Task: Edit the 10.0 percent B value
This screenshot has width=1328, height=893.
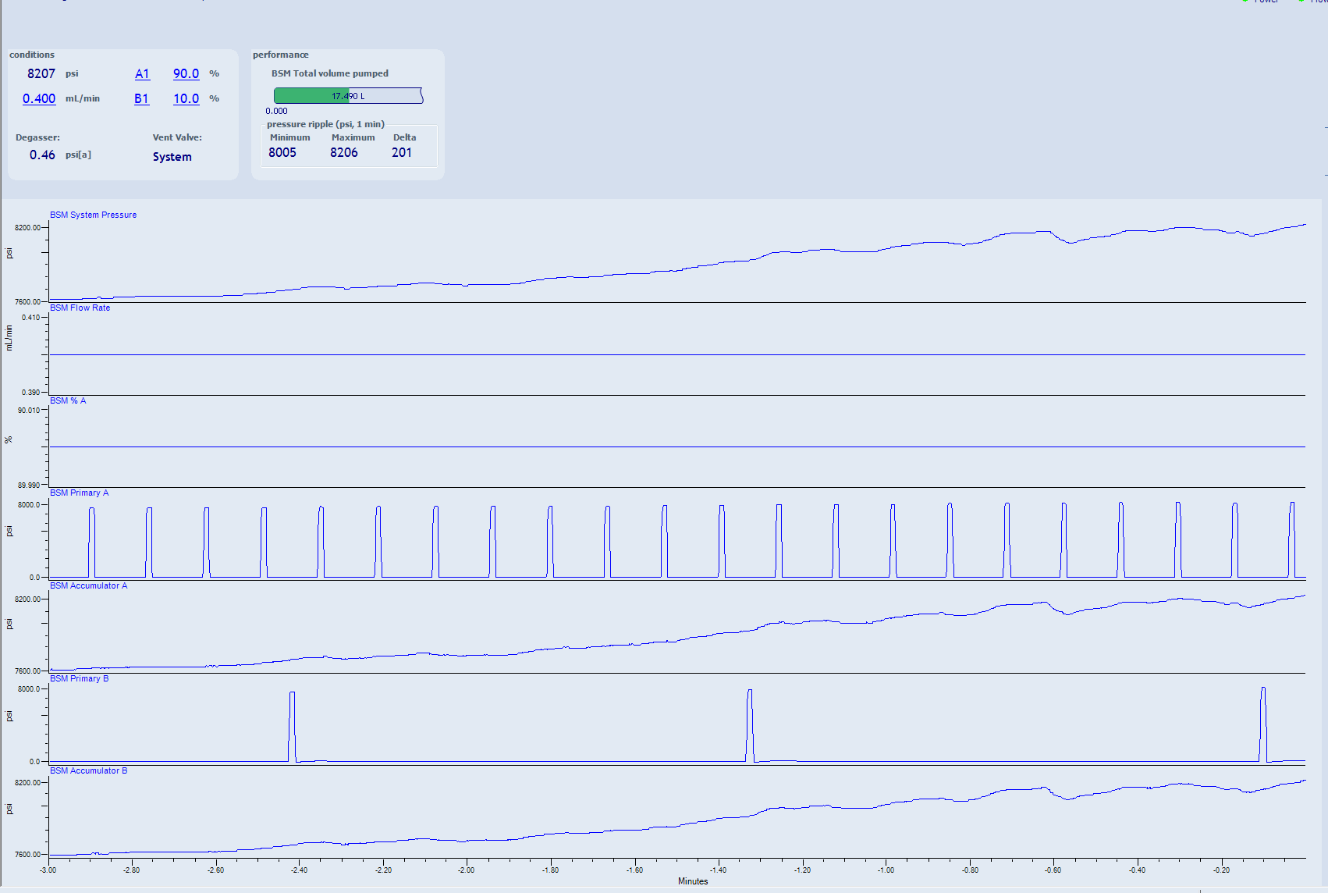Action: coord(186,98)
